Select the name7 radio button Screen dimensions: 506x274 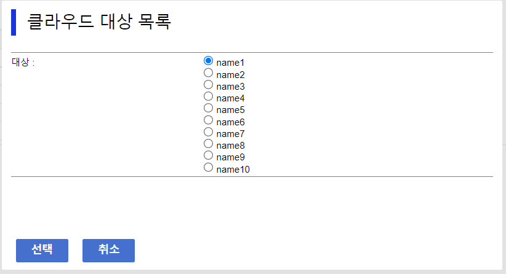pos(208,131)
